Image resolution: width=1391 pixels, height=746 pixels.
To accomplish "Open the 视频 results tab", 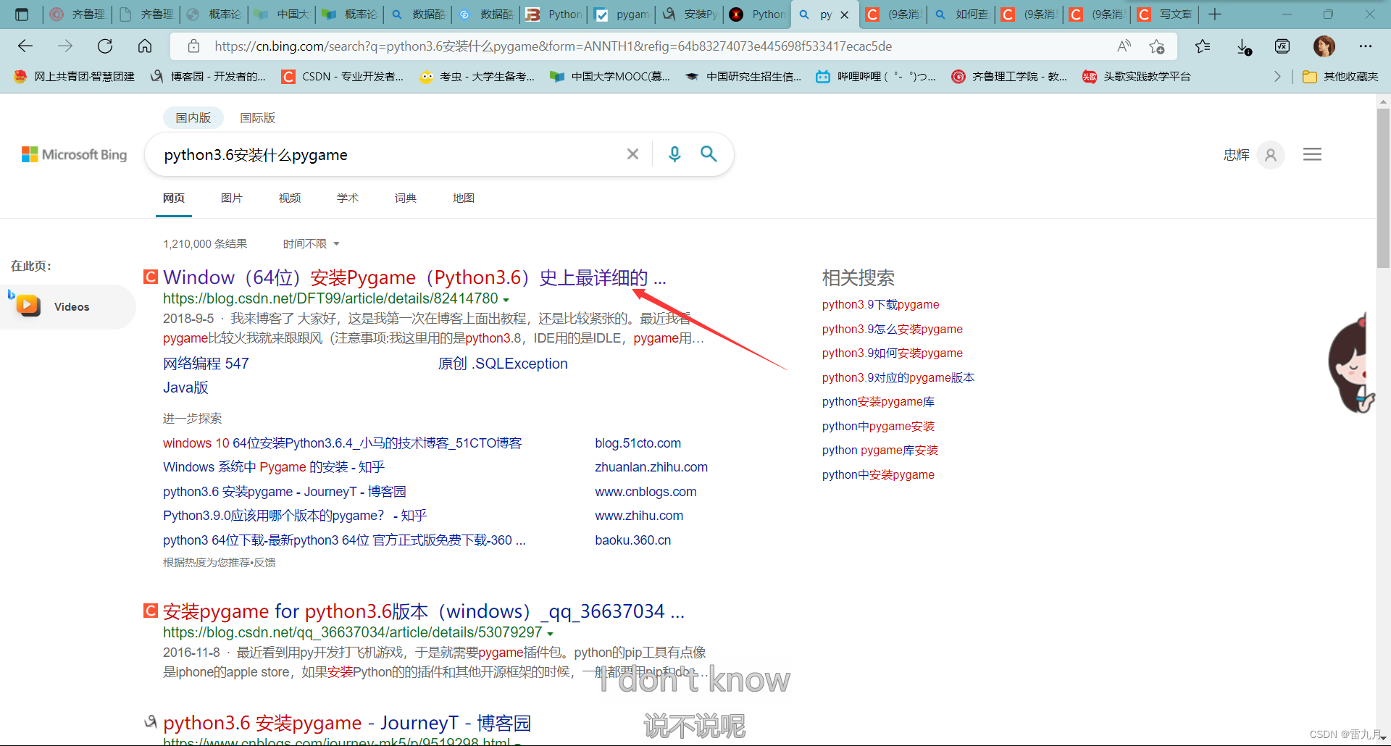I will coord(290,198).
